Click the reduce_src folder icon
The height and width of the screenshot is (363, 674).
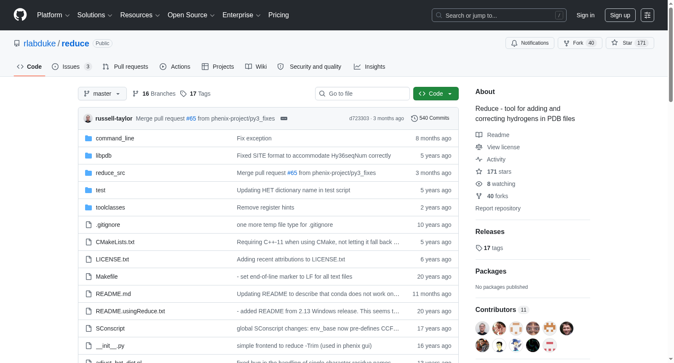point(88,173)
